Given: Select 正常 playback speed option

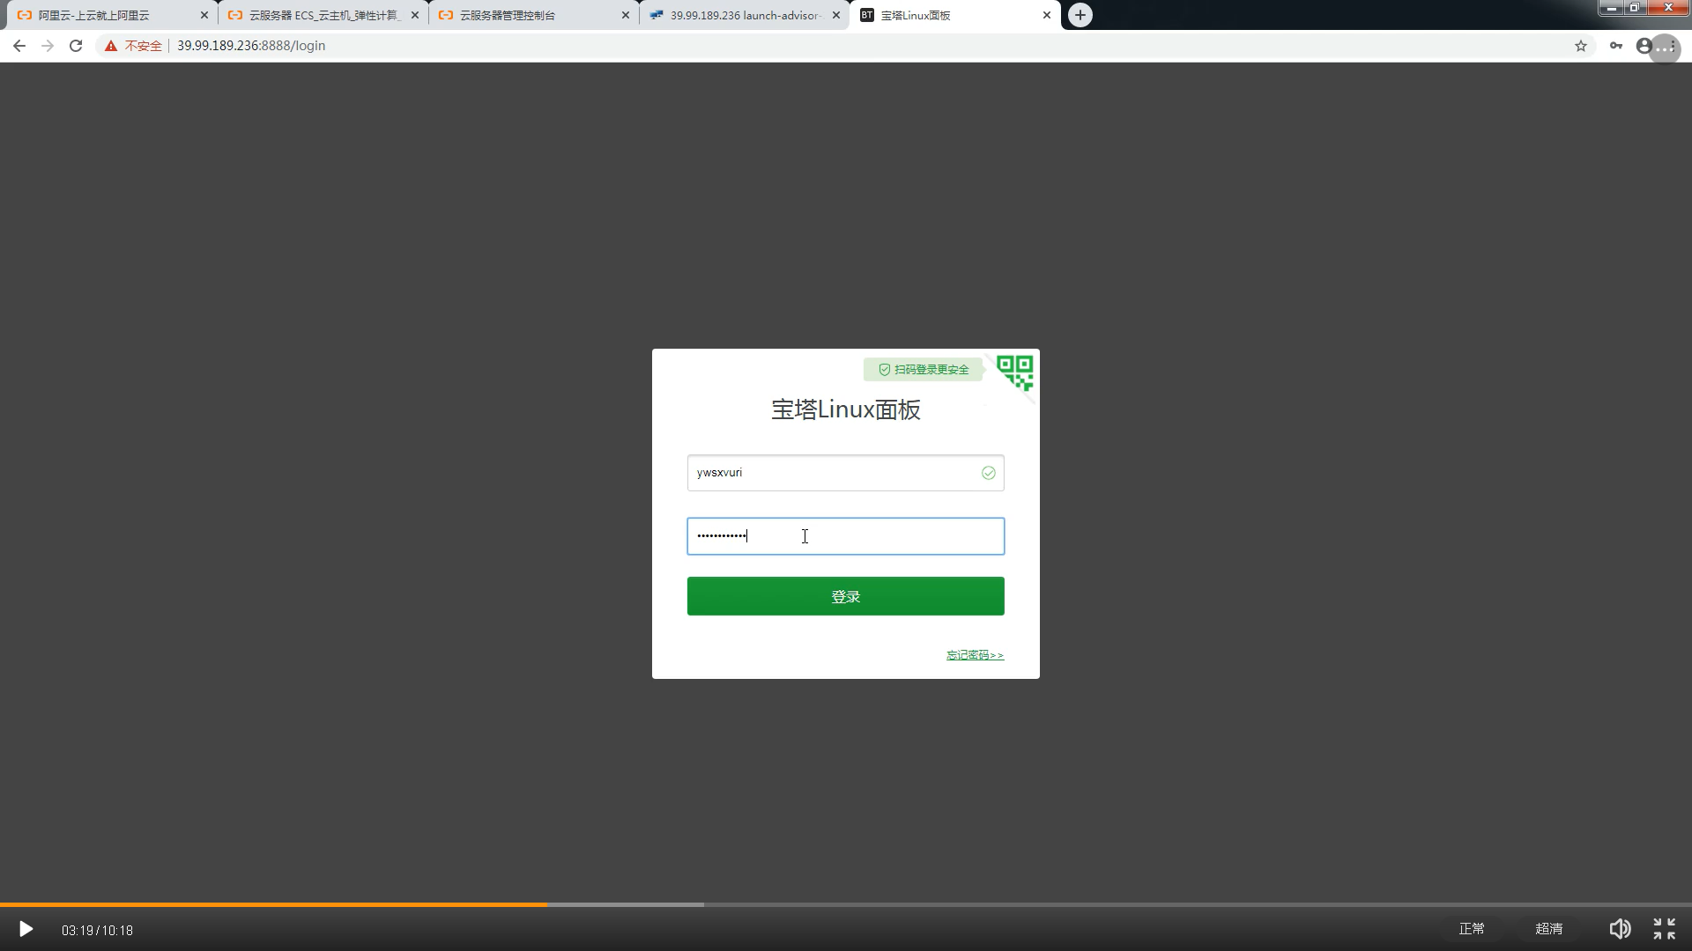Looking at the screenshot, I should tap(1472, 929).
